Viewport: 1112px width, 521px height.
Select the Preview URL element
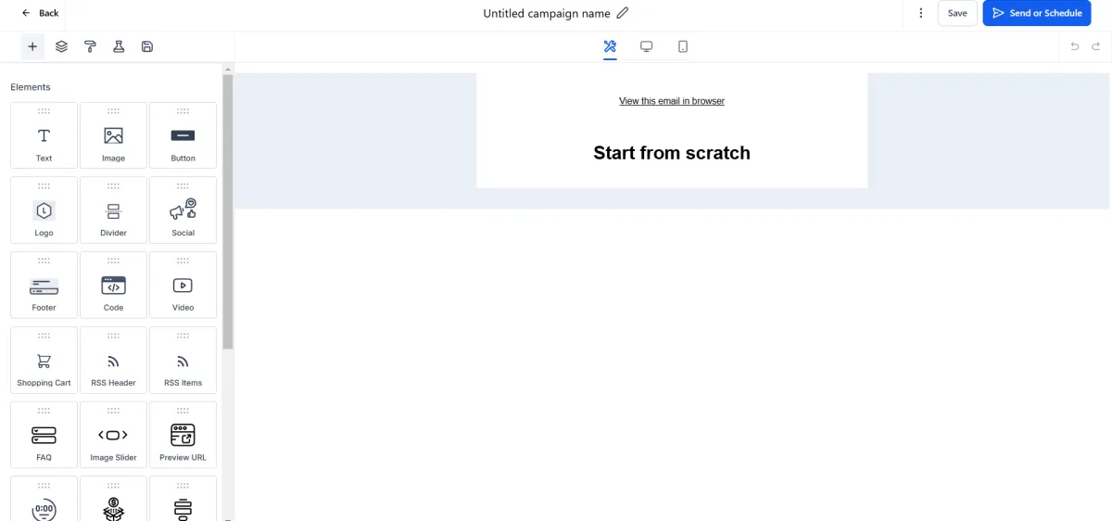[183, 435]
